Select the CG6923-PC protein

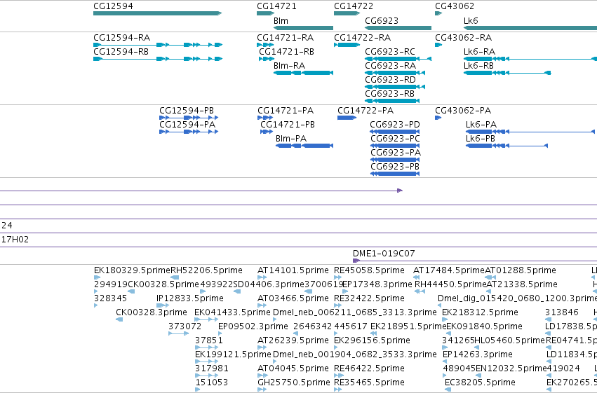click(395, 146)
